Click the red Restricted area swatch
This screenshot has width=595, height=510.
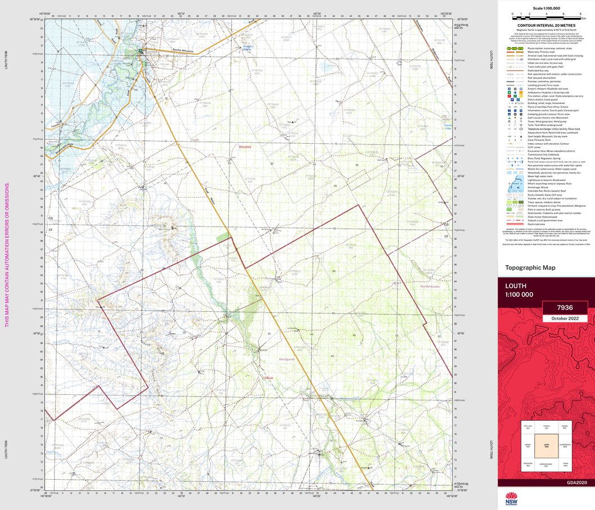coord(515,224)
